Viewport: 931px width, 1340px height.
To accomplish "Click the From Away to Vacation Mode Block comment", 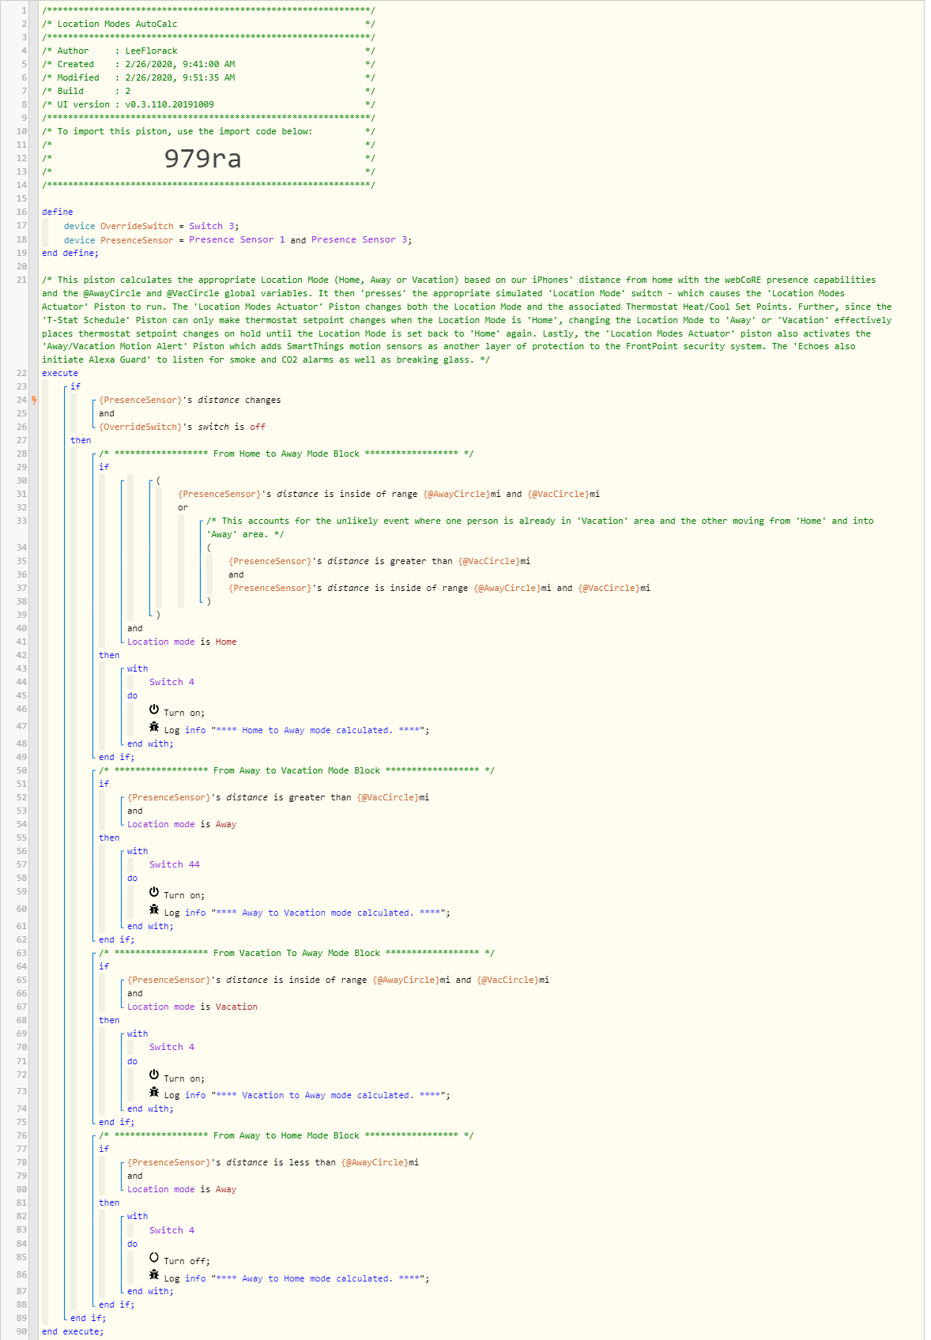I will pyautogui.click(x=296, y=770).
